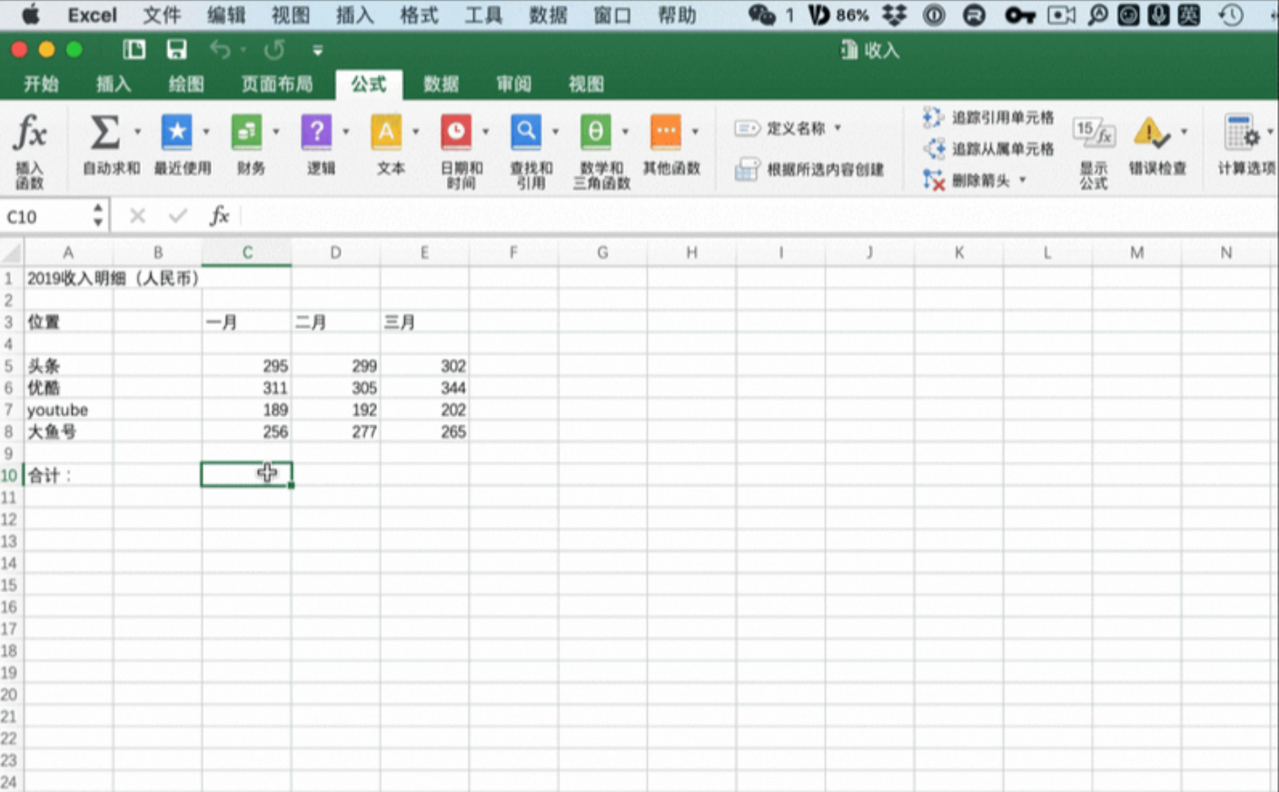Image resolution: width=1279 pixels, height=792 pixels.
Task: Click the Name Box showing C10
Action: click(45, 216)
